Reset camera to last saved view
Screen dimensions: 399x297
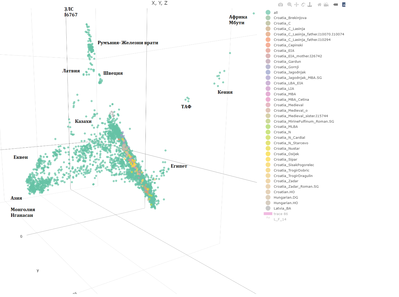[326, 5]
